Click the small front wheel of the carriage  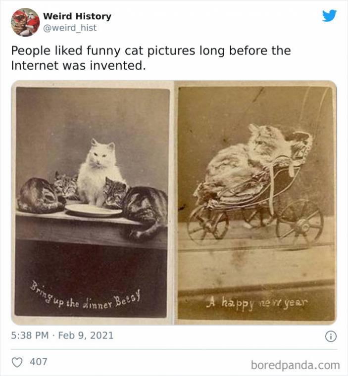point(208,225)
